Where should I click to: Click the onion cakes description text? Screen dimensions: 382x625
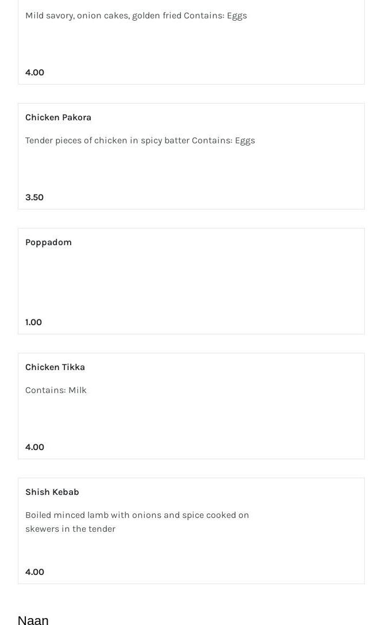pyautogui.click(x=136, y=16)
